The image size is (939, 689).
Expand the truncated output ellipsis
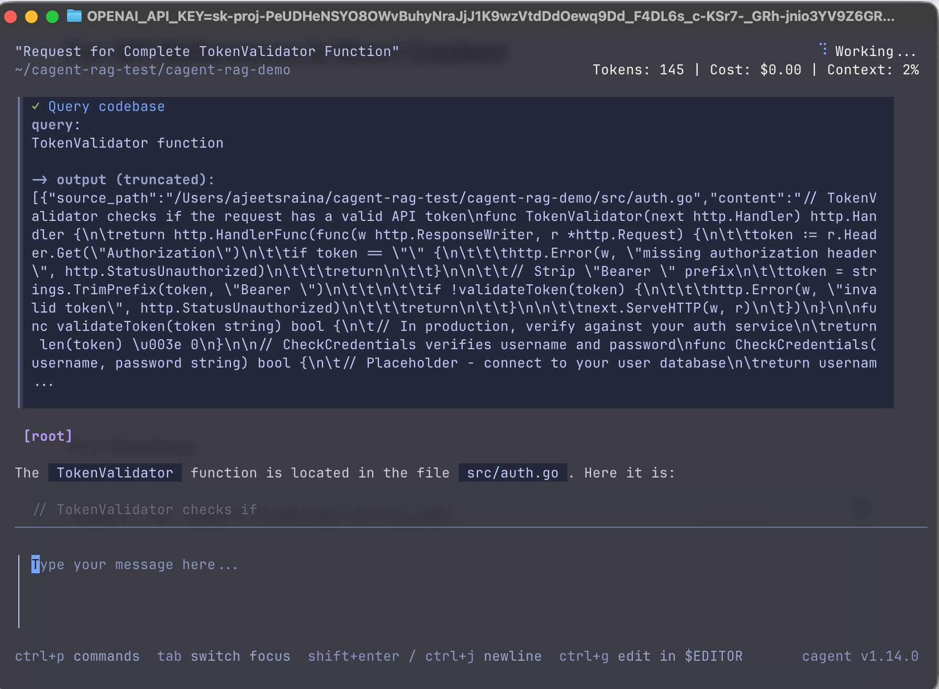tap(44, 383)
